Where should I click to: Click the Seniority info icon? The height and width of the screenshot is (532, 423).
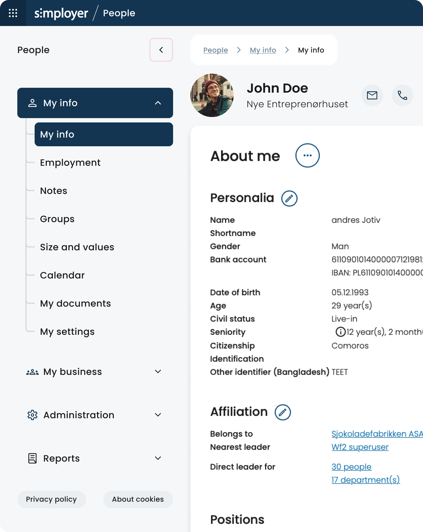(340, 332)
